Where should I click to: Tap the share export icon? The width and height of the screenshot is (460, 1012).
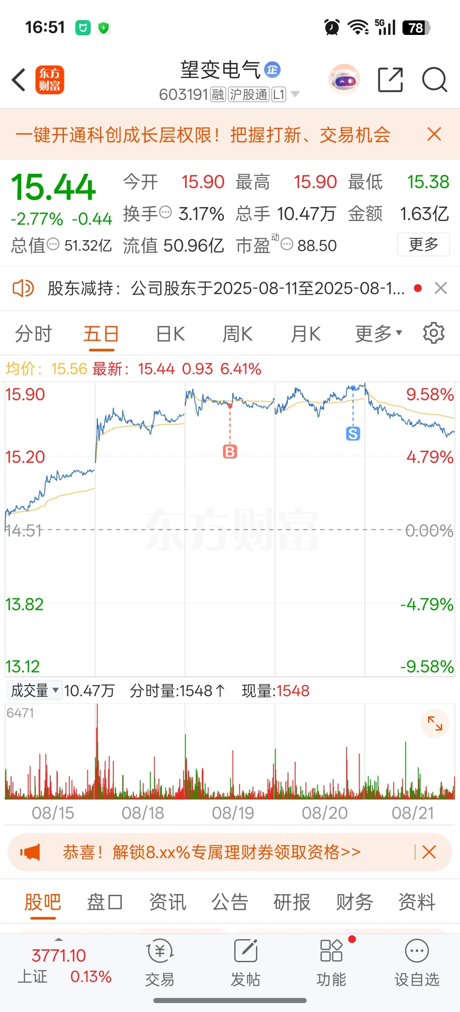tap(390, 80)
